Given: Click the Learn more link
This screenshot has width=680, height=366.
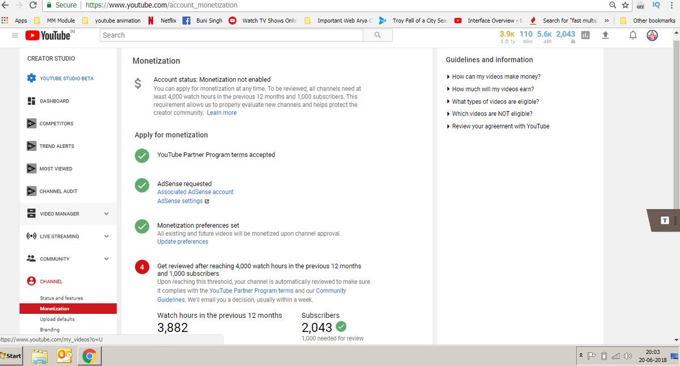Looking at the screenshot, I should [x=222, y=113].
